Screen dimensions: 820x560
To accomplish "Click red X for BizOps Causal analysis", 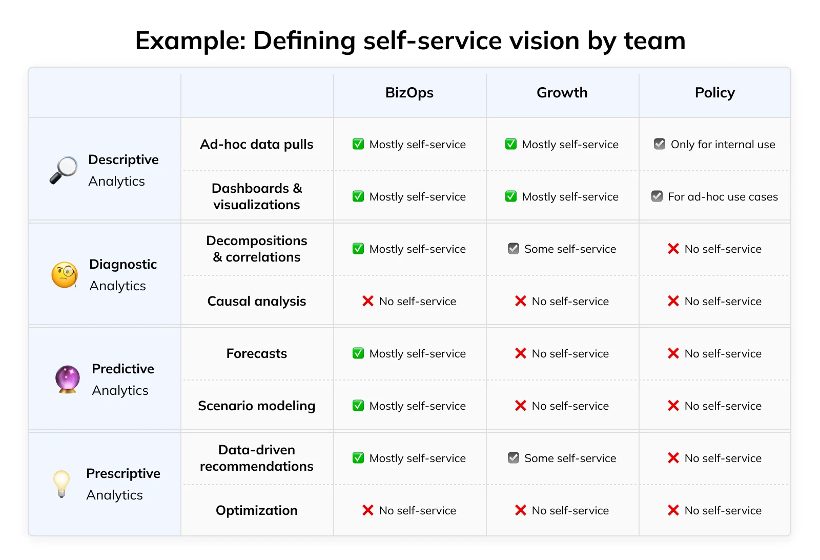I will [x=368, y=301].
